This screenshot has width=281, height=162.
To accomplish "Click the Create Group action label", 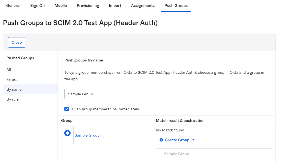I will [177, 140].
